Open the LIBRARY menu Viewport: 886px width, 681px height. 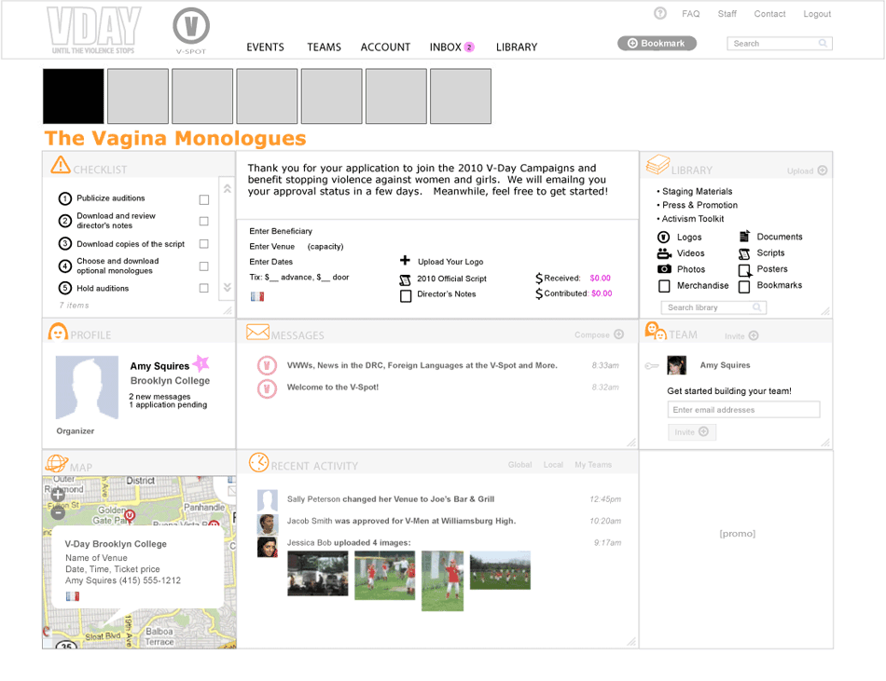(x=517, y=48)
